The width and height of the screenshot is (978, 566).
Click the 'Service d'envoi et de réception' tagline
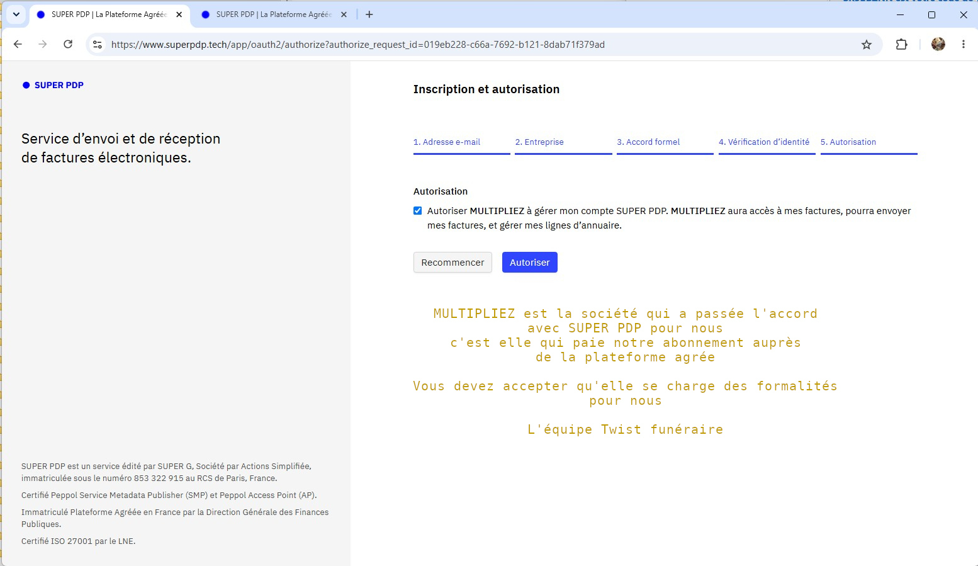[x=121, y=148]
